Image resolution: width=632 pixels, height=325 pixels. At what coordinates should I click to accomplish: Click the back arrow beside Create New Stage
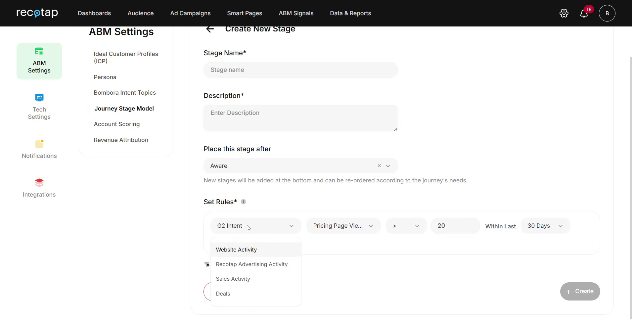click(210, 29)
